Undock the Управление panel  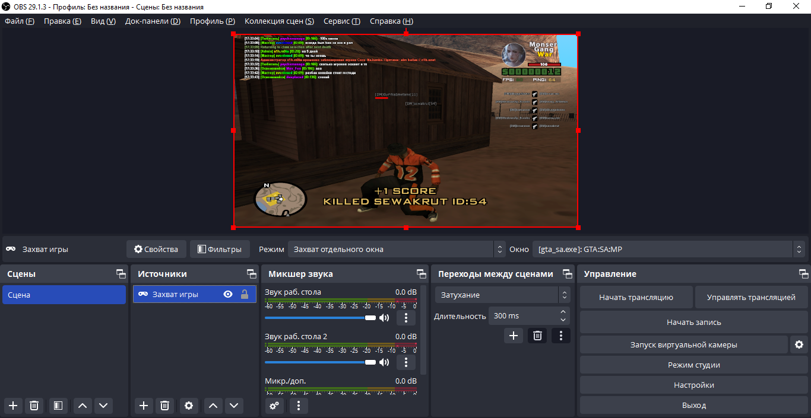[804, 274]
